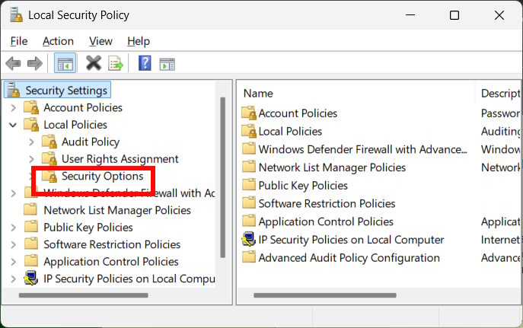Select Network List Manager Policies in right pane
523x328 pixels.
coord(332,167)
